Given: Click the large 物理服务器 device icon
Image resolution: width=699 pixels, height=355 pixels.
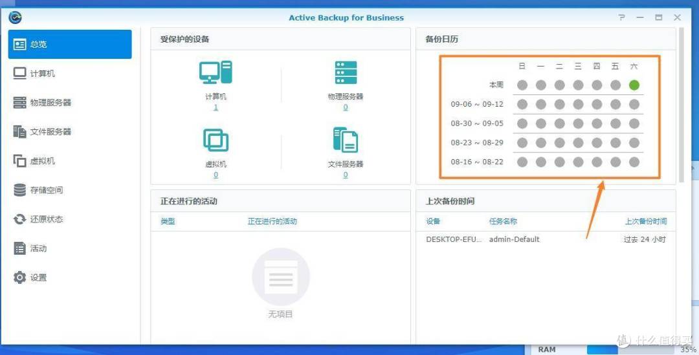Looking at the screenshot, I should (346, 72).
